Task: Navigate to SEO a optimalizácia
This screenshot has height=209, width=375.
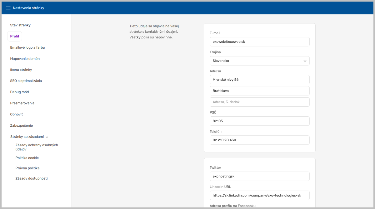Action: coord(26,81)
